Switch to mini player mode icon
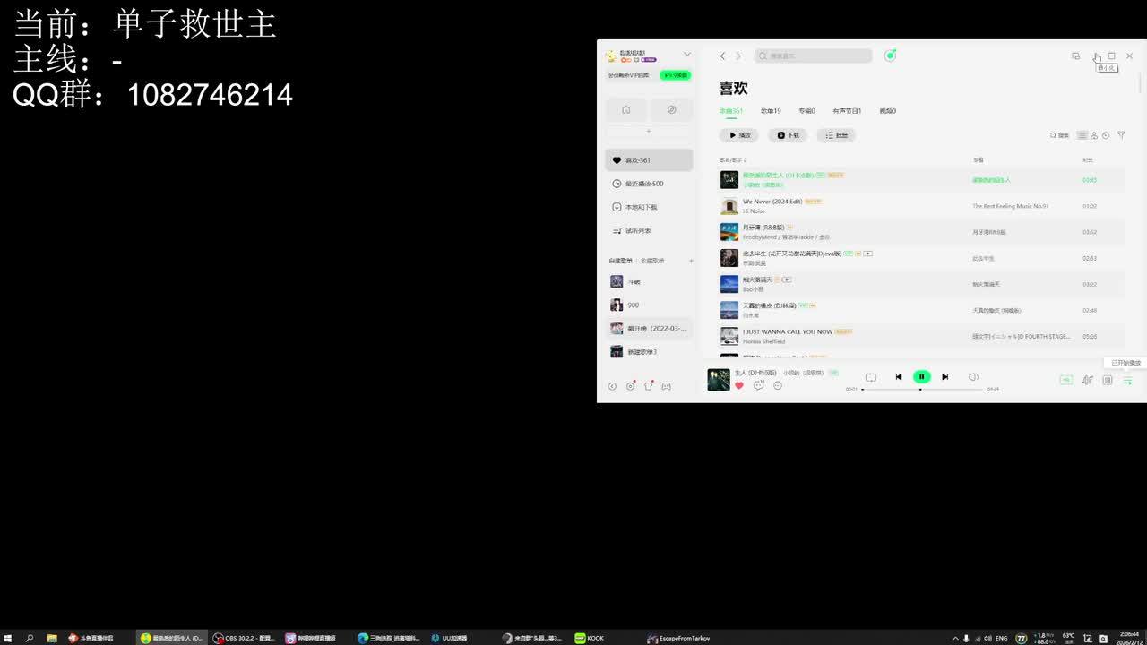The width and height of the screenshot is (1147, 645). tap(1075, 56)
